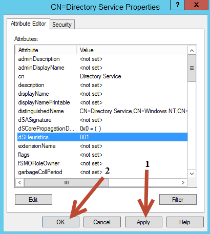The image size is (210, 234).
Task: Click the horizontal scrollbar thumb
Action: (67, 183)
